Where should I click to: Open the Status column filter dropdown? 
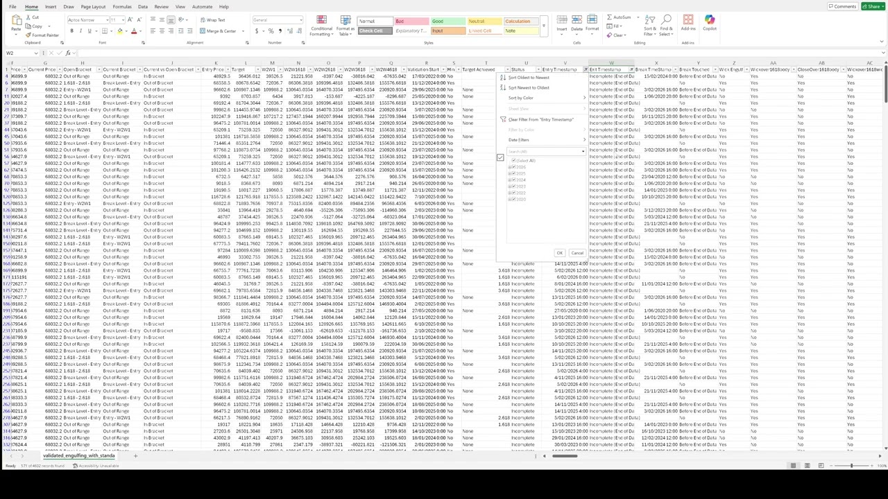click(x=538, y=70)
